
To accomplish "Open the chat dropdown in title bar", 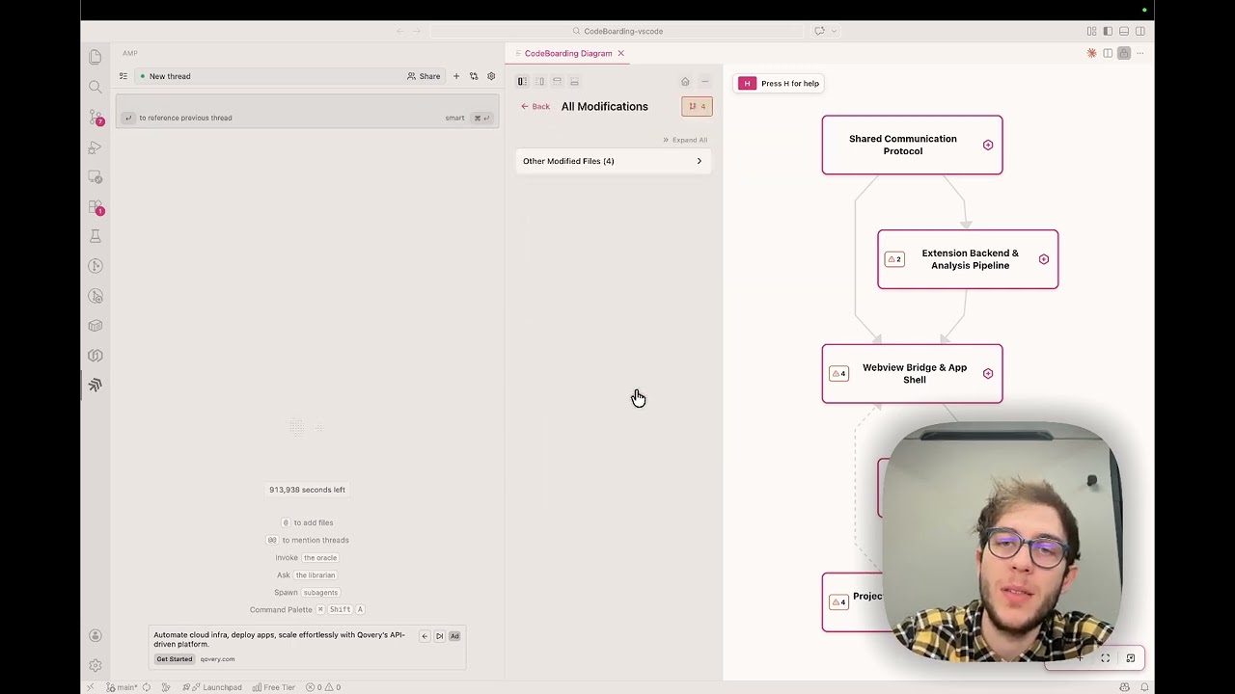I will [x=834, y=31].
